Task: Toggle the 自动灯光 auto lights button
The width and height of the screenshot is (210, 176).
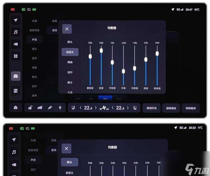Action: pyautogui.click(x=151, y=108)
